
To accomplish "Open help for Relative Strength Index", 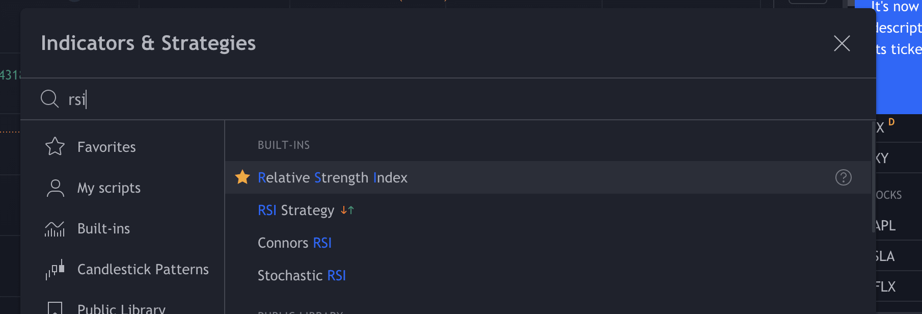I will coord(843,177).
